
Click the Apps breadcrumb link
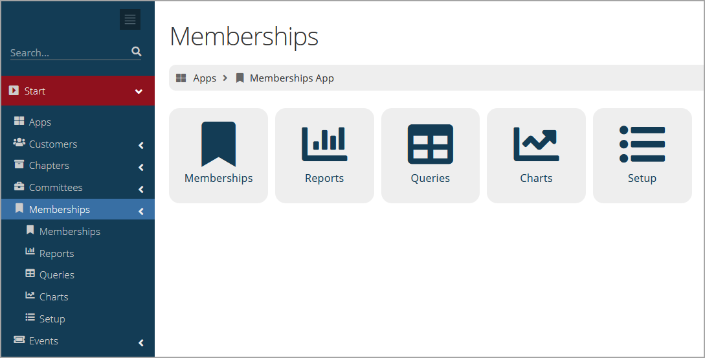pos(205,78)
